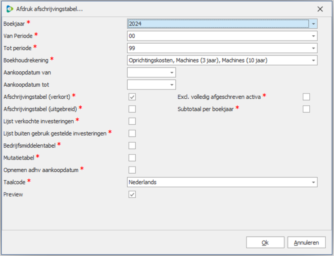
Task: Open the Taalcode language dropdown
Action: pos(313,182)
